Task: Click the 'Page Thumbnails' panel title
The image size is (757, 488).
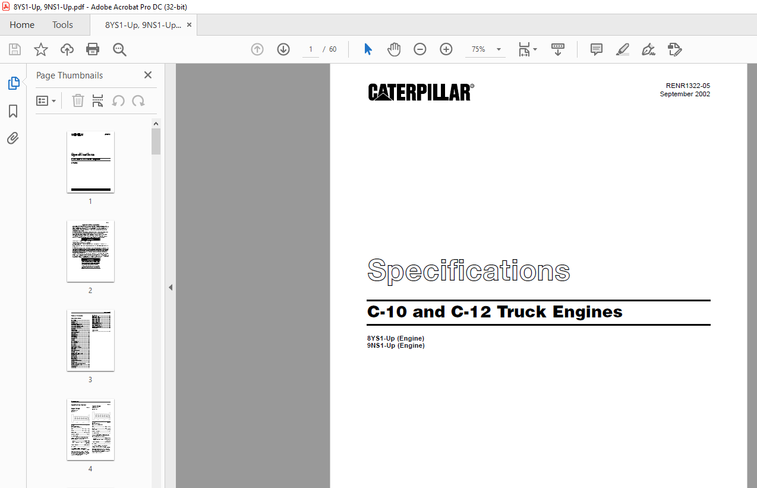Action: pyautogui.click(x=70, y=75)
